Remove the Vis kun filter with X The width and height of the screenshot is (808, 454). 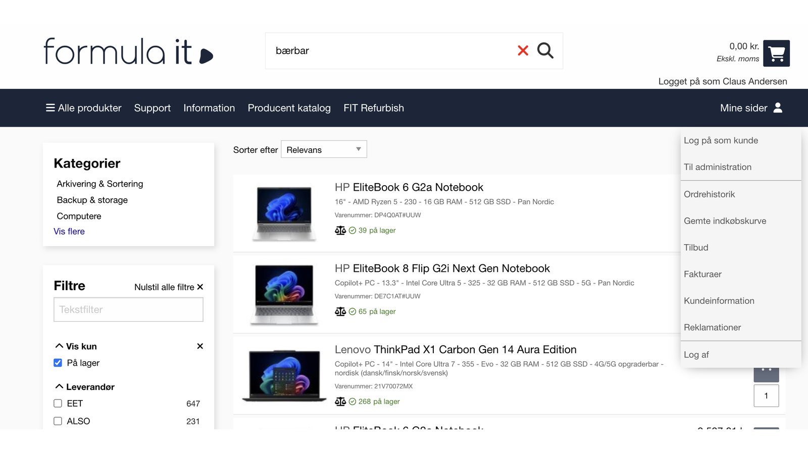coord(200,346)
